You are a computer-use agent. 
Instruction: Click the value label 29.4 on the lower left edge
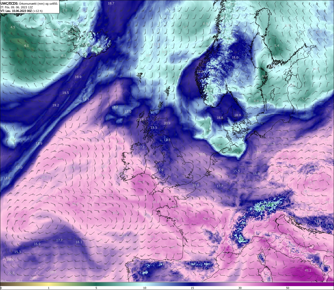[10, 260]
